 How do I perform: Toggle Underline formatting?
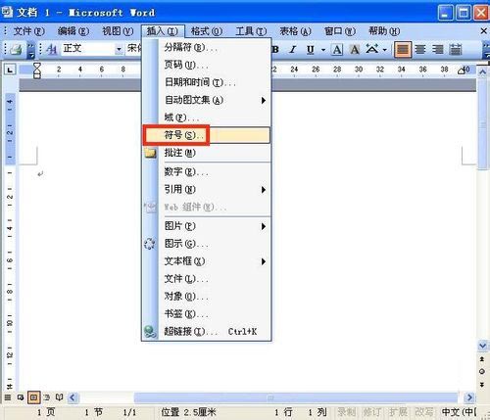[x=311, y=50]
